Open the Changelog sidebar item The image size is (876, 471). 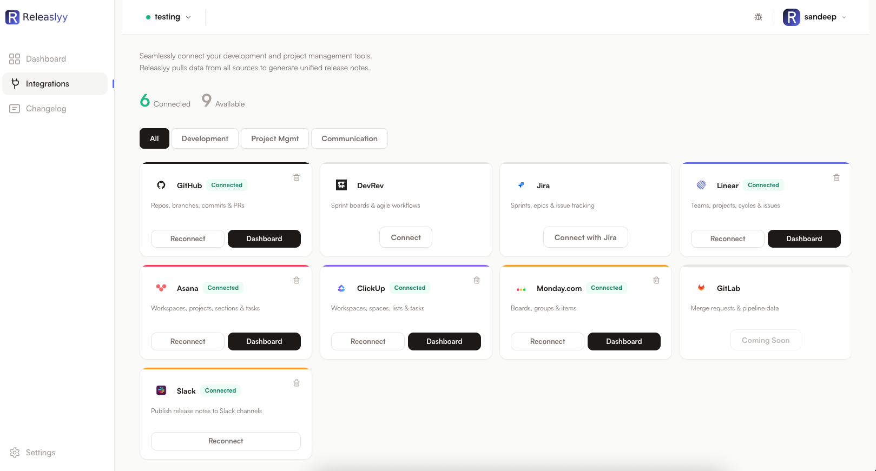55,109
